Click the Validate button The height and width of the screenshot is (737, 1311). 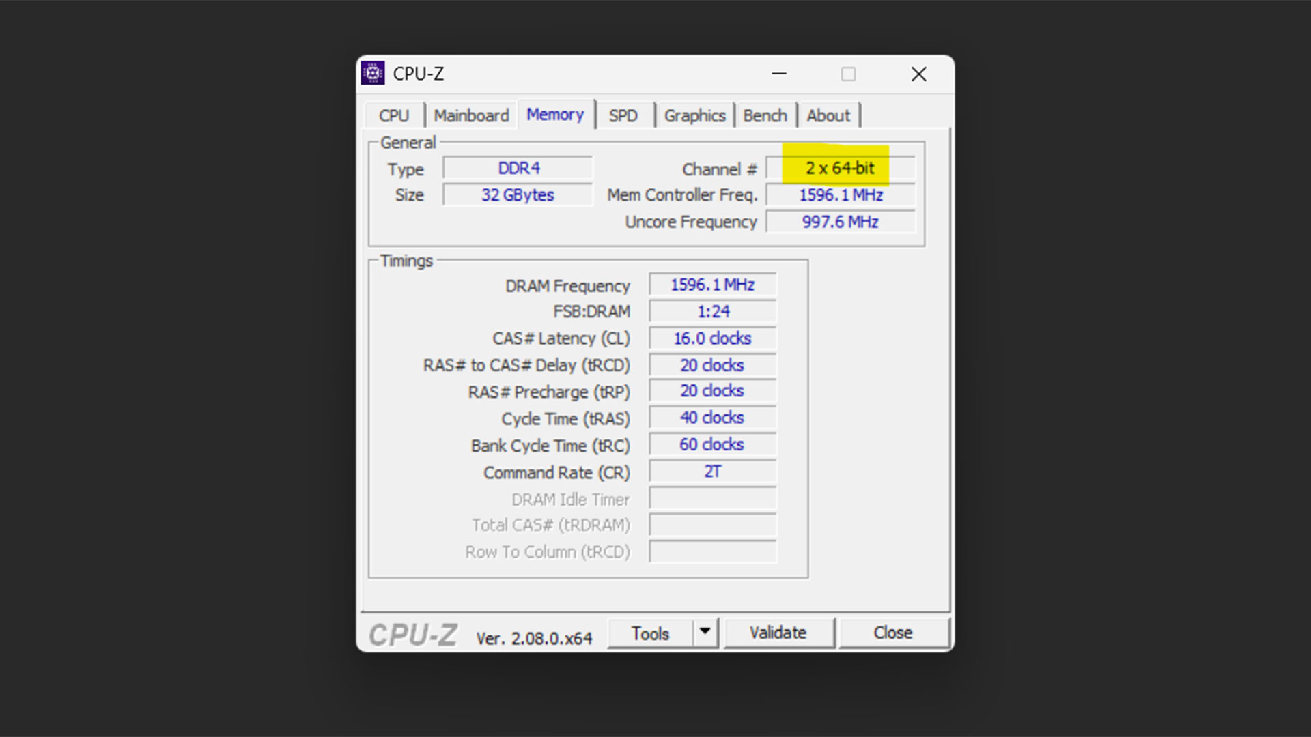pos(778,633)
